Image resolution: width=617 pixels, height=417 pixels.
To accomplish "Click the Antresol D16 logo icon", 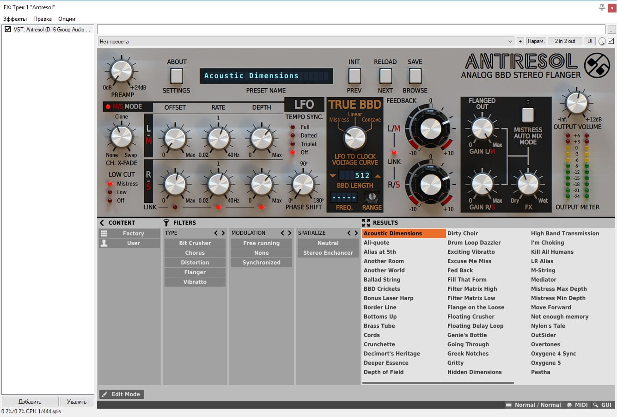I will [x=597, y=66].
